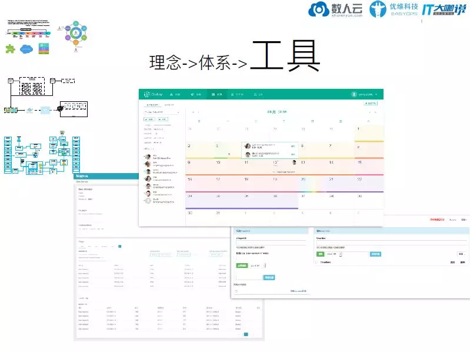Click the Magnus title in teal header bar

click(82, 176)
